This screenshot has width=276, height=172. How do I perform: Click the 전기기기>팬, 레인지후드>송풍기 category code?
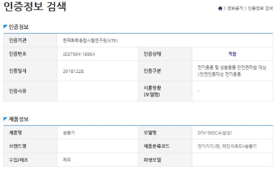point(227,146)
